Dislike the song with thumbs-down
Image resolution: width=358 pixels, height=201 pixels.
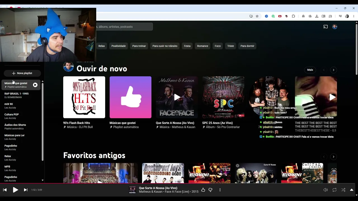(210, 190)
